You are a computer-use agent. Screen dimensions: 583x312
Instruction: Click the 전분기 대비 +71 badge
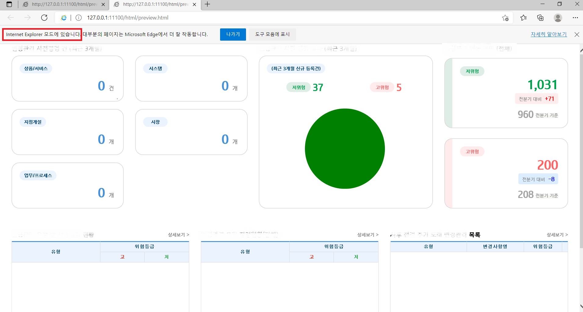[x=537, y=99]
